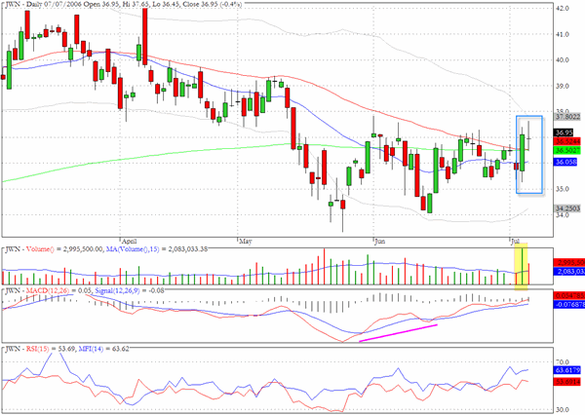Viewport: 585px width, 415px height.
Task: Select the red 36.5244 moving average tag
Action: pos(567,141)
